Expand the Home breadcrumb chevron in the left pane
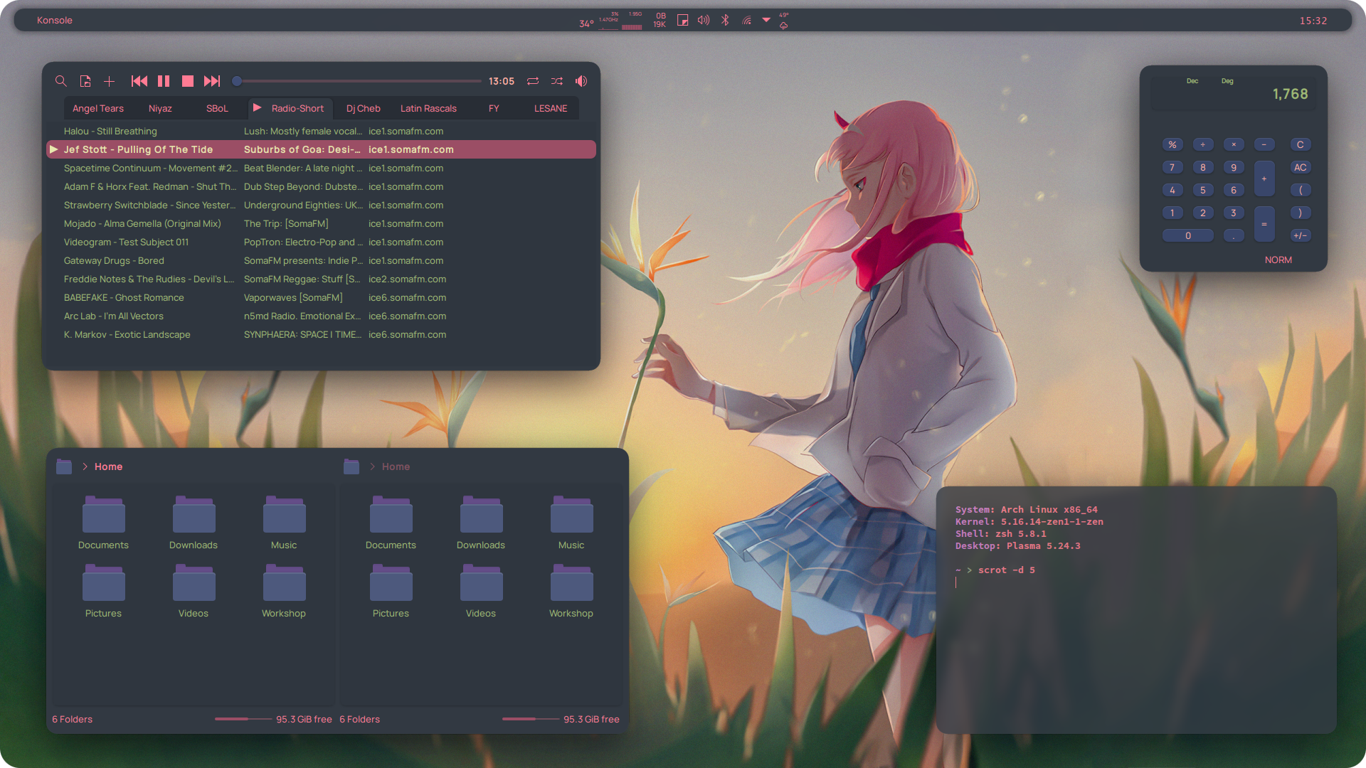 [85, 466]
